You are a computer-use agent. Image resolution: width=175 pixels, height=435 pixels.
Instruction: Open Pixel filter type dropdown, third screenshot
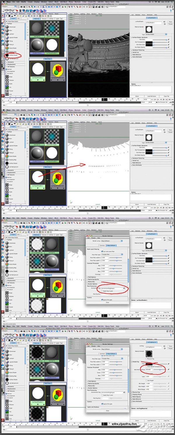click(x=112, y=255)
